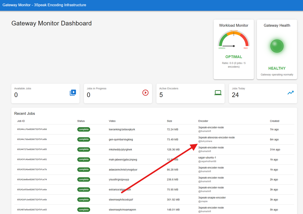Click the 7m ago created time
Viewport: 303px width, 214px height.
[x=274, y=129]
